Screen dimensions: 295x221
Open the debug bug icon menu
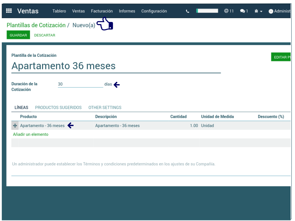pyautogui.click(x=258, y=11)
